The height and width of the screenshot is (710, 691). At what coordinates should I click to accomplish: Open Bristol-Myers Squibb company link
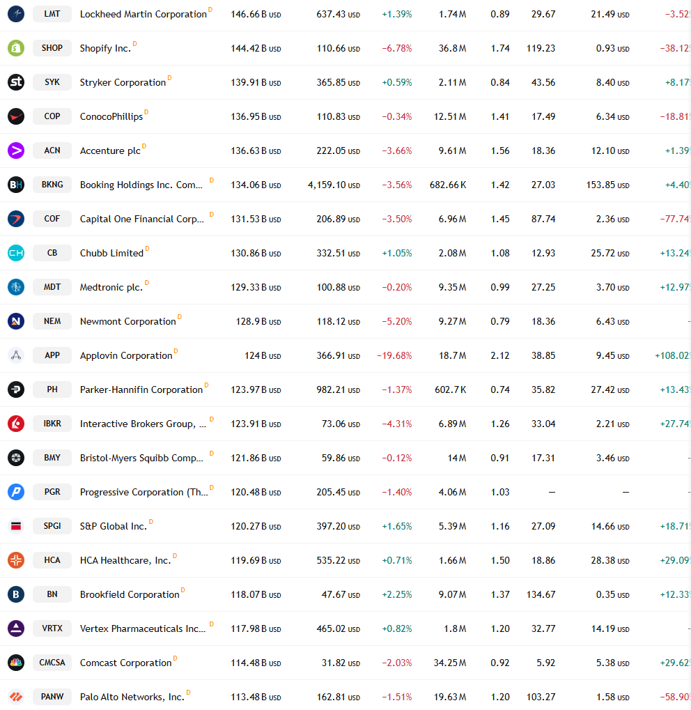point(141,458)
